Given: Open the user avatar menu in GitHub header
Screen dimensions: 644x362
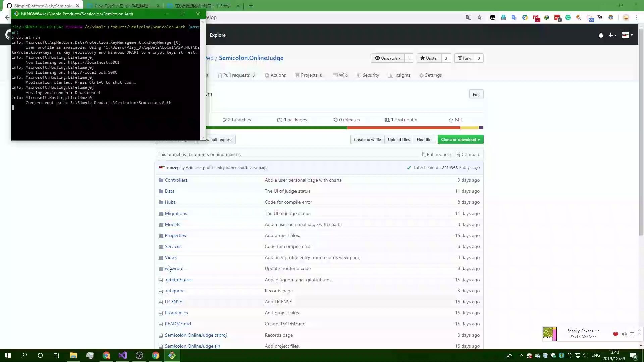Looking at the screenshot, I should pyautogui.click(x=627, y=35).
